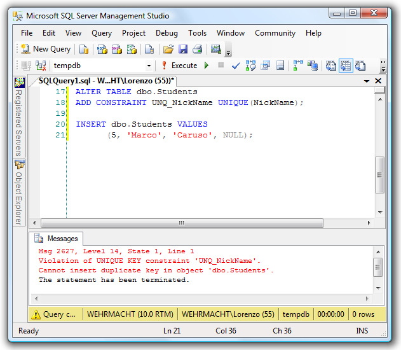Save the query with floppy icon

point(183,49)
